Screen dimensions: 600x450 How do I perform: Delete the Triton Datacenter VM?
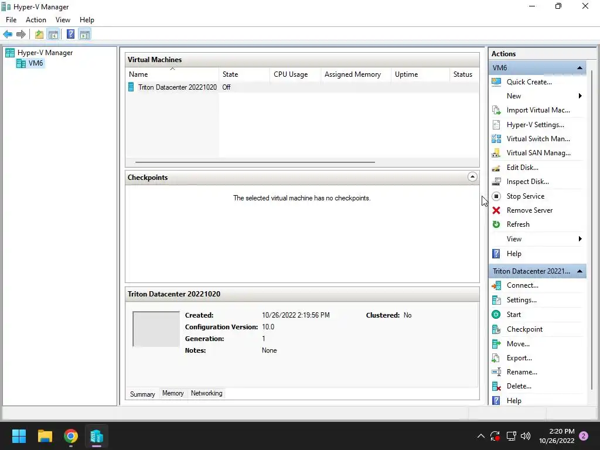click(x=519, y=387)
